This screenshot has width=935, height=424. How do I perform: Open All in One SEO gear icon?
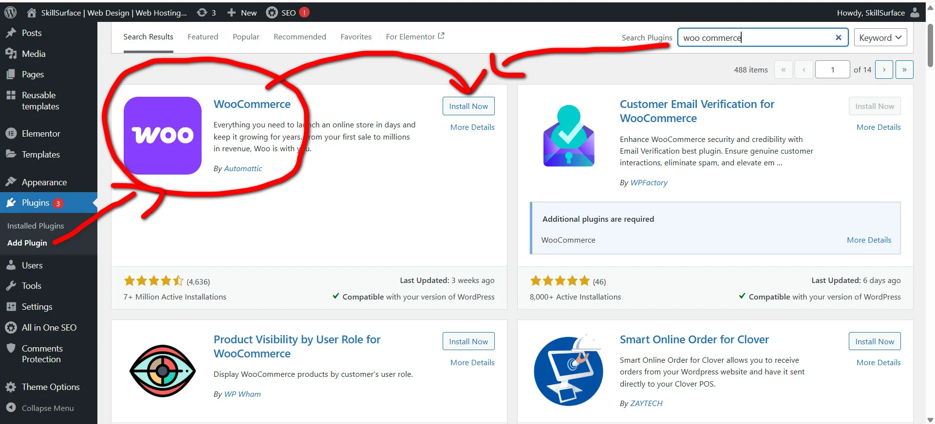(x=11, y=328)
